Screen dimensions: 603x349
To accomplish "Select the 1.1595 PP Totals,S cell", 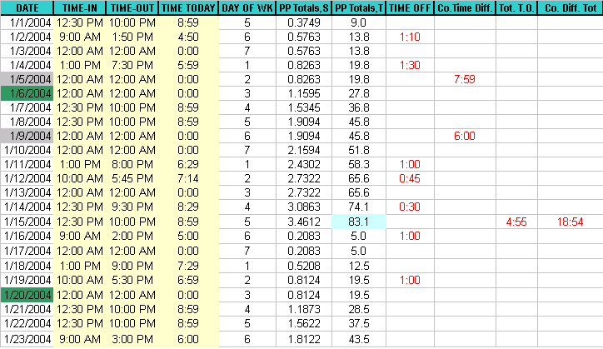I will 304,93.
